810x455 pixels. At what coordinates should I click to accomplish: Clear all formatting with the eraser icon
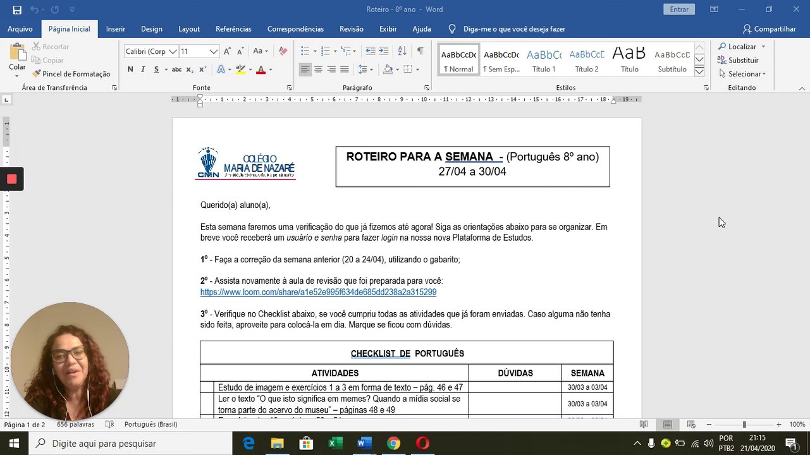[283, 51]
